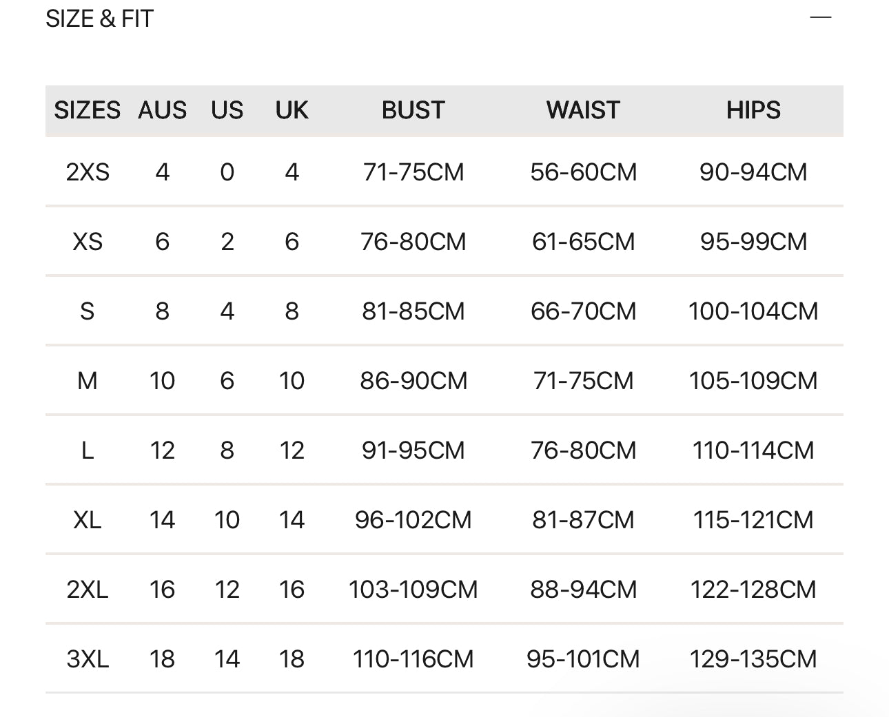
Task: Click the SIZE & FIT heading
Action: click(x=99, y=19)
